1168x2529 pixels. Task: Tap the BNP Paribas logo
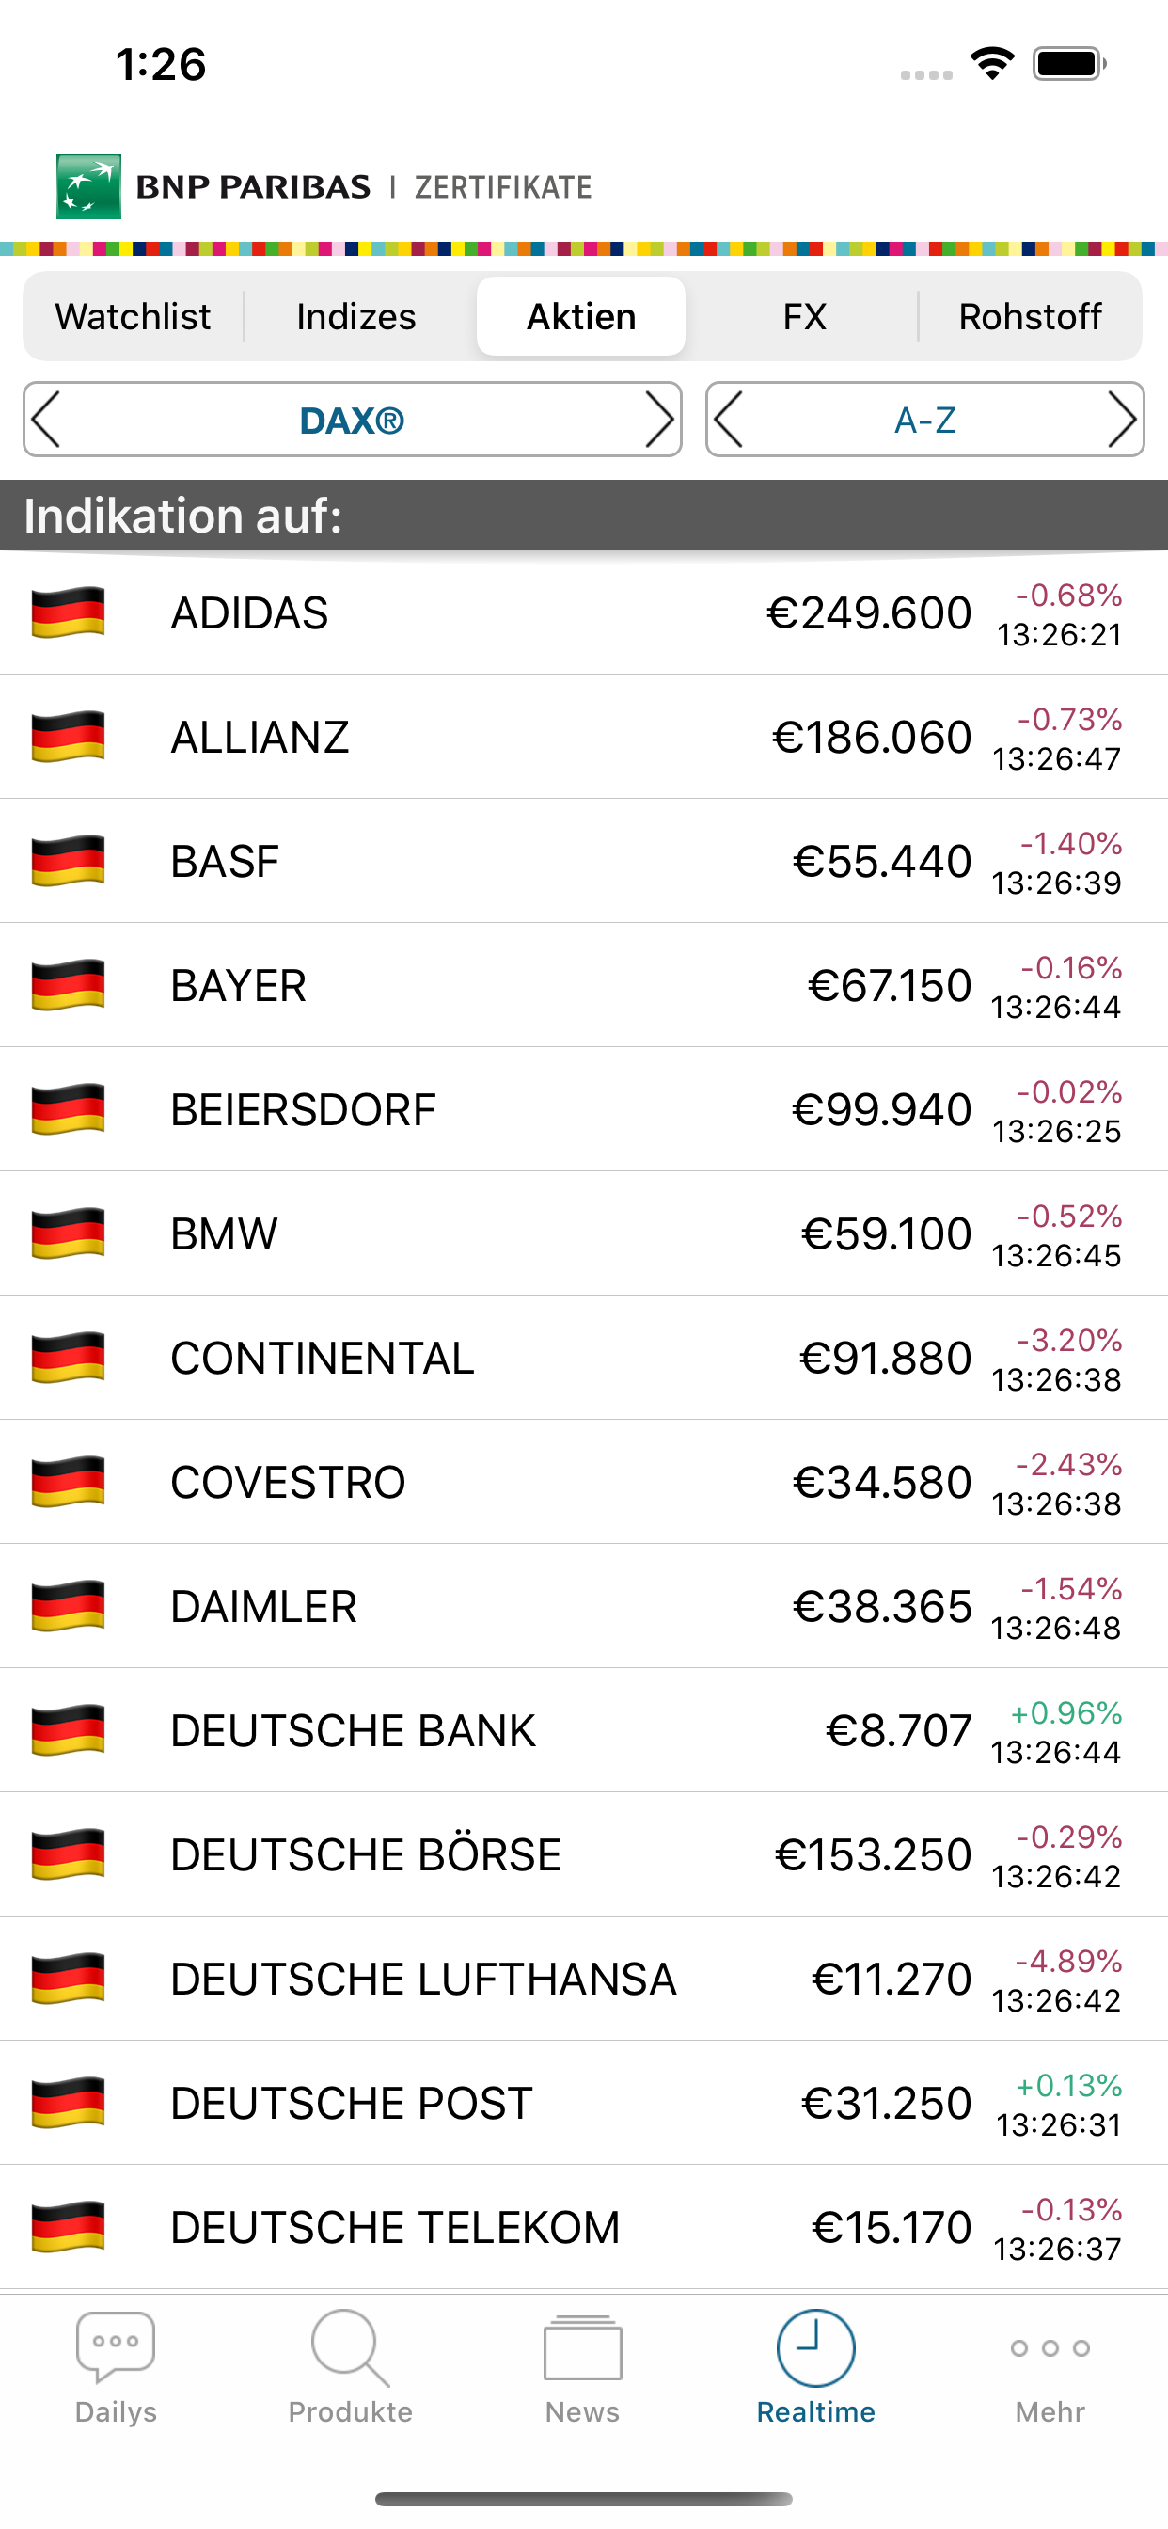point(88,185)
